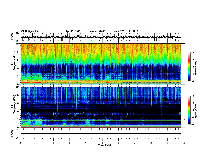Click the ch.1 spectrogram panel
Viewport: 207px width, 160px height.
click(x=101, y=64)
